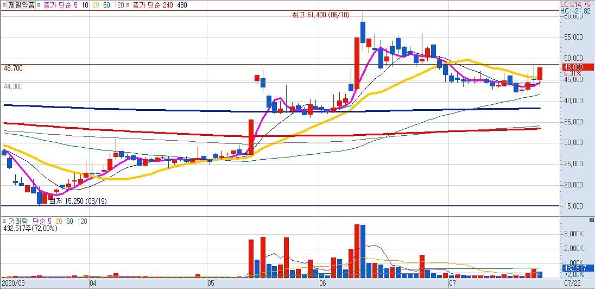The width and height of the screenshot is (595, 289).
Task: Click blue 432,517 volume tag on axis
Action: coord(578,268)
